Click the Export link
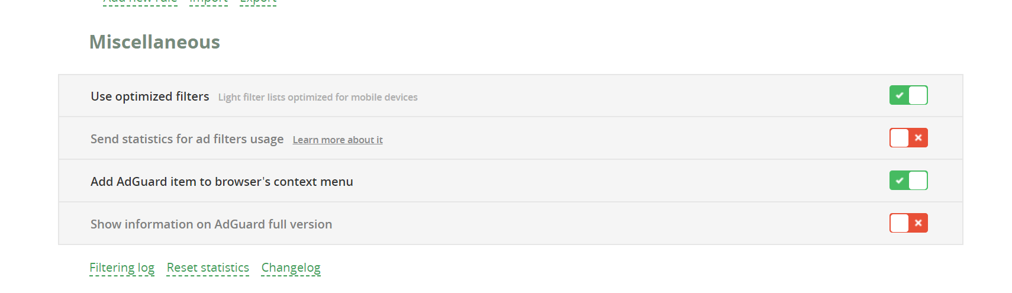The height and width of the screenshot is (293, 1012). [258, 2]
